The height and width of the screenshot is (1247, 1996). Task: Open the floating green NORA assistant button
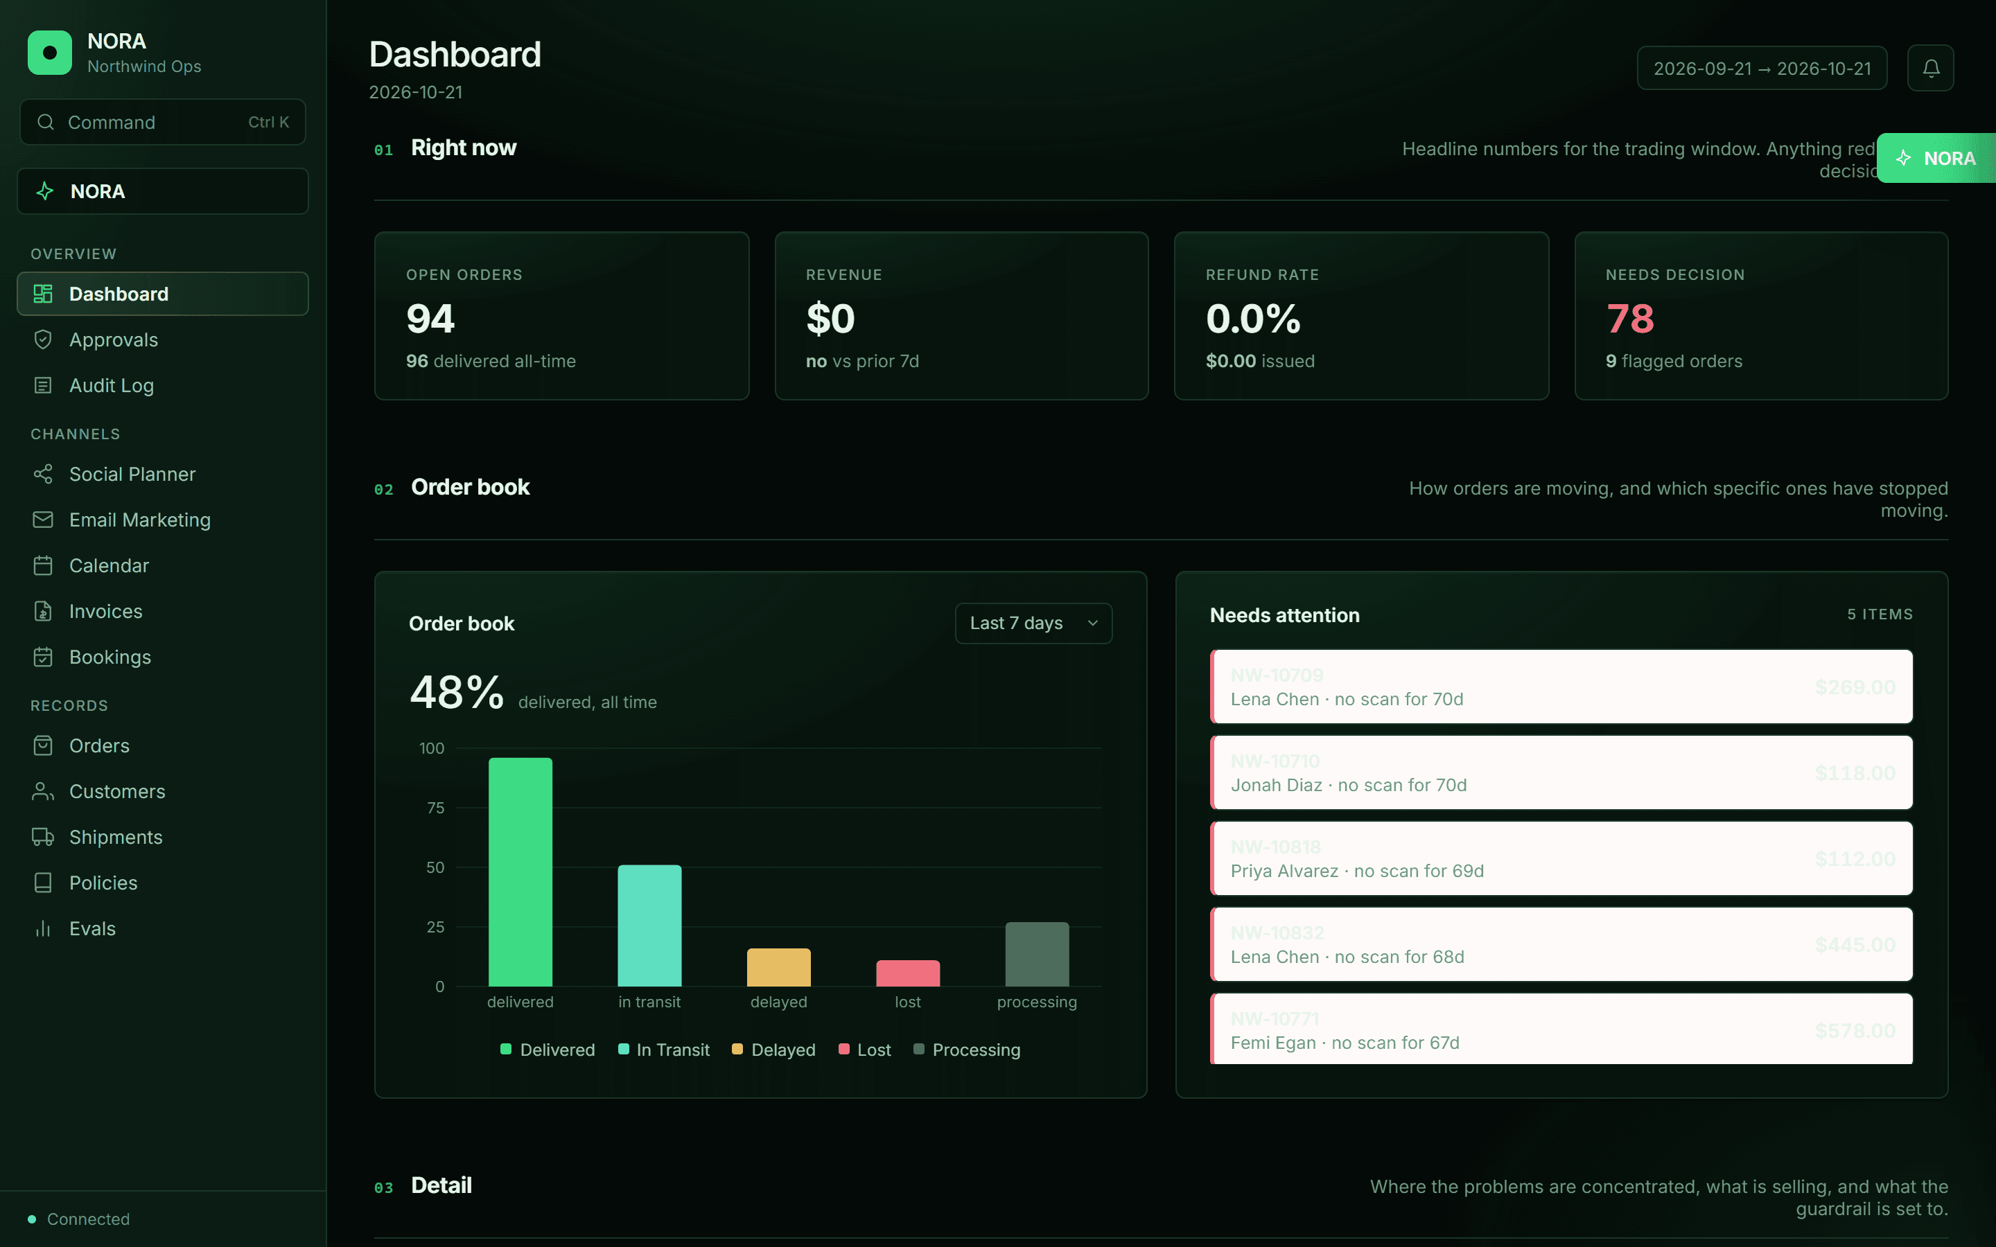(x=1936, y=159)
